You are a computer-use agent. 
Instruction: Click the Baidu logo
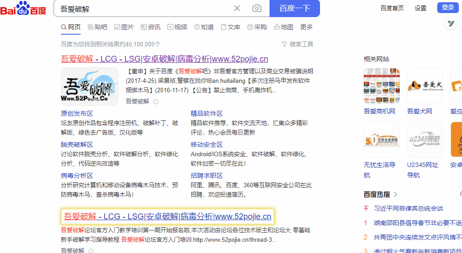(x=23, y=9)
